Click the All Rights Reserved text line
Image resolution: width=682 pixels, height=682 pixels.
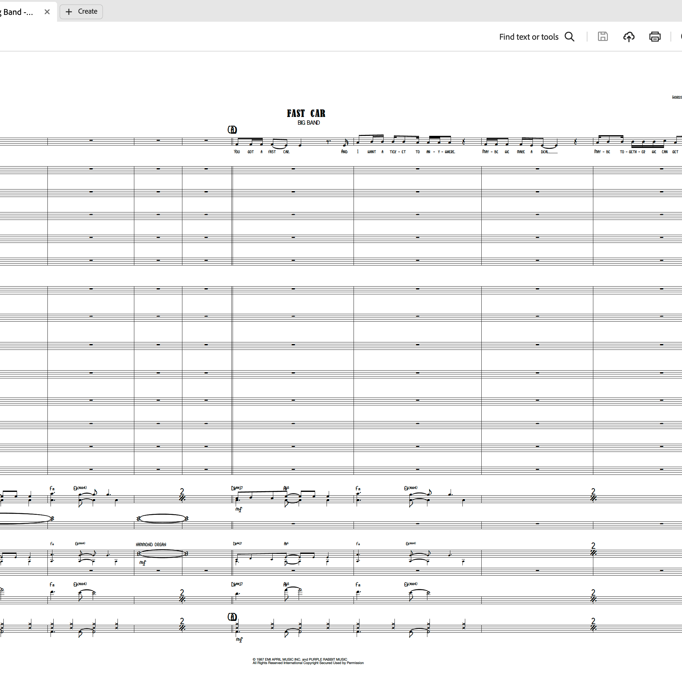click(x=308, y=663)
